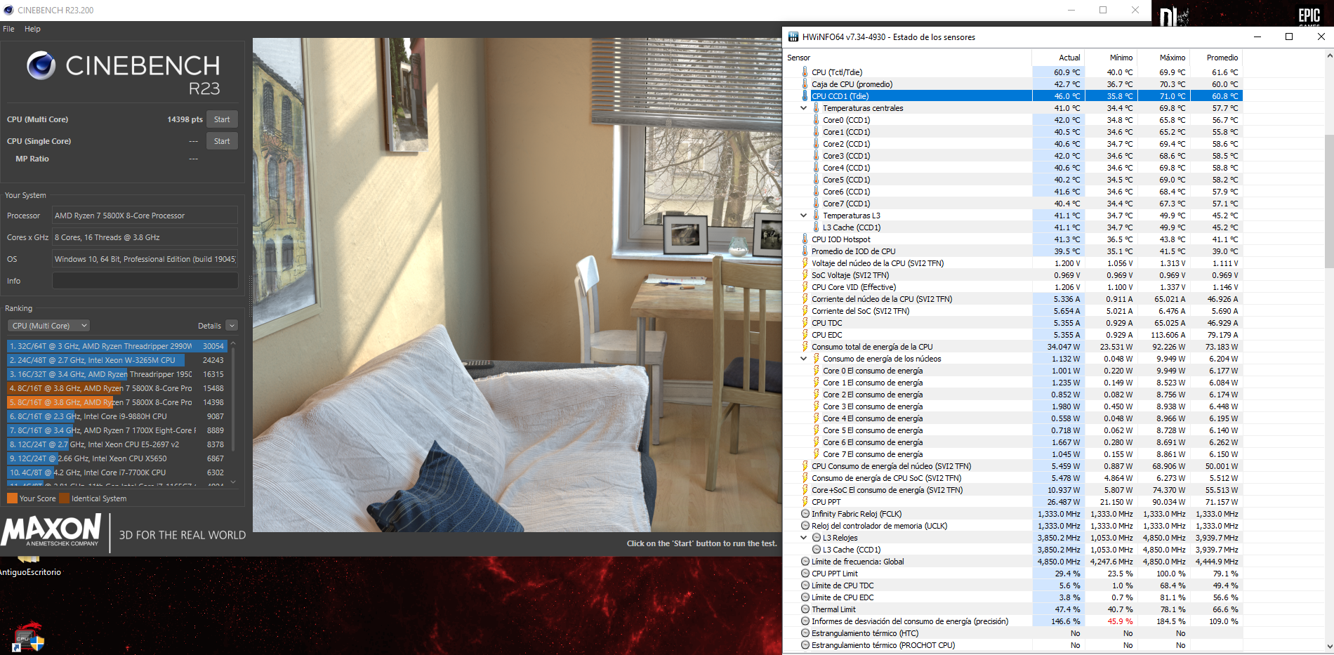
Task: Select the orange ranking row scoring 14398
Action: pos(117,402)
